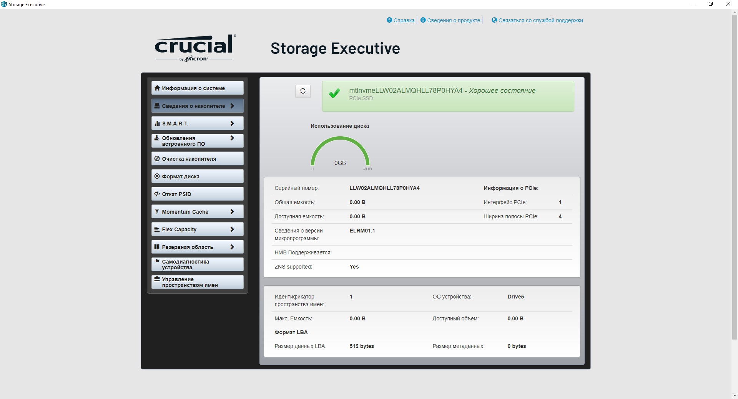
Task: Click the home icon beside Информация о системе
Action: pos(157,88)
